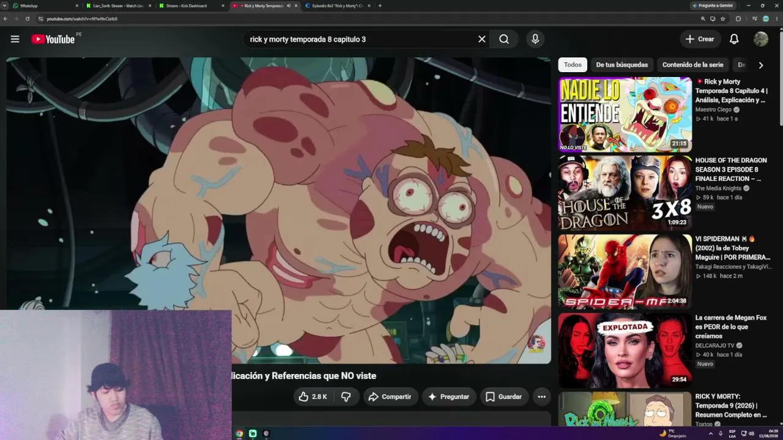The image size is (783, 440).
Task: Share the video using Compartir
Action: (x=390, y=397)
